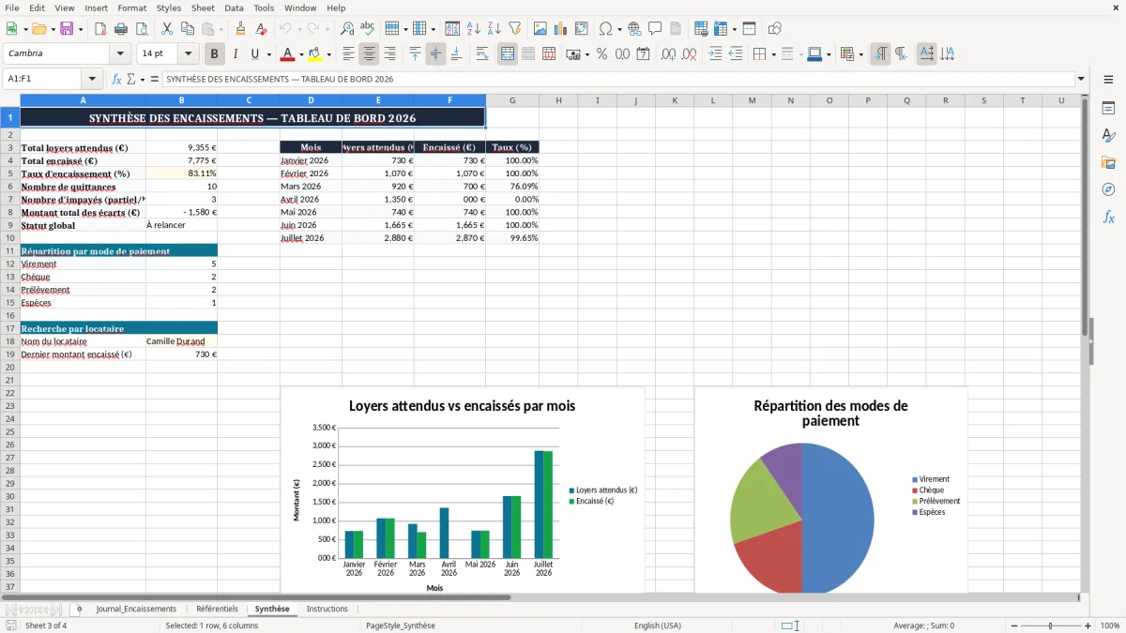
Task: Click the Insert Chart icon
Action: pos(561,29)
